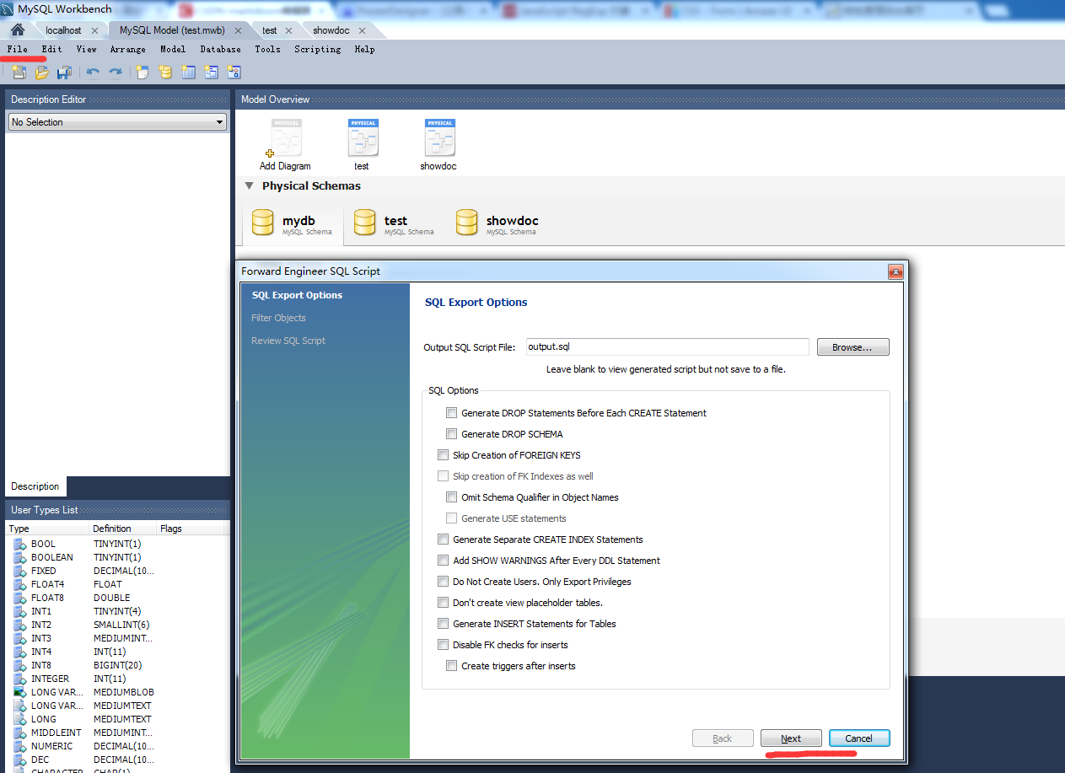Close the showdoc tab with its X
The image size is (1065, 773).
(362, 30)
